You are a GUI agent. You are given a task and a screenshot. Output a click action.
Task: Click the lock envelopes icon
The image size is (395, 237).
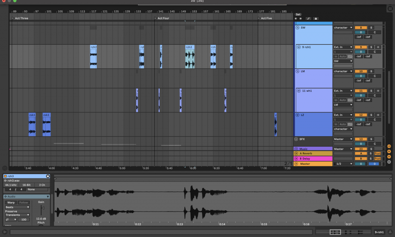pos(316,19)
